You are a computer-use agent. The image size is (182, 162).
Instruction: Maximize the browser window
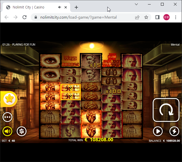coord(162,4)
